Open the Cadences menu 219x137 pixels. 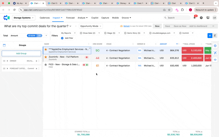pos(45,18)
